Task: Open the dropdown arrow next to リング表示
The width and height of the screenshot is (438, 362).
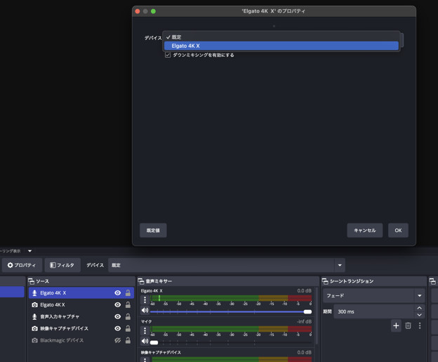Action: point(30,251)
